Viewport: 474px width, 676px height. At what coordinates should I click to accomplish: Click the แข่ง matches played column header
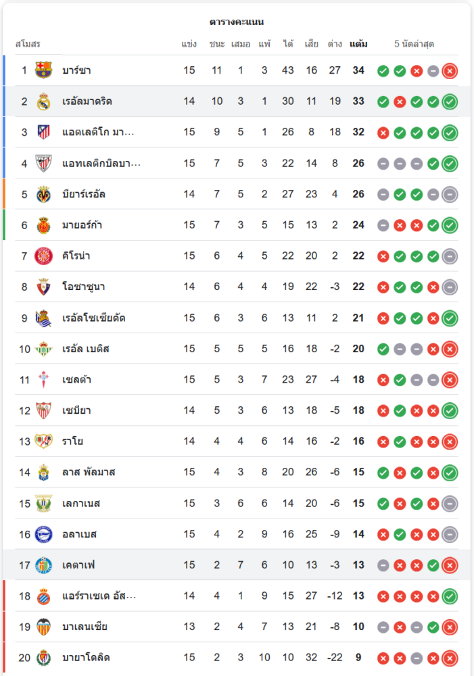tap(189, 45)
